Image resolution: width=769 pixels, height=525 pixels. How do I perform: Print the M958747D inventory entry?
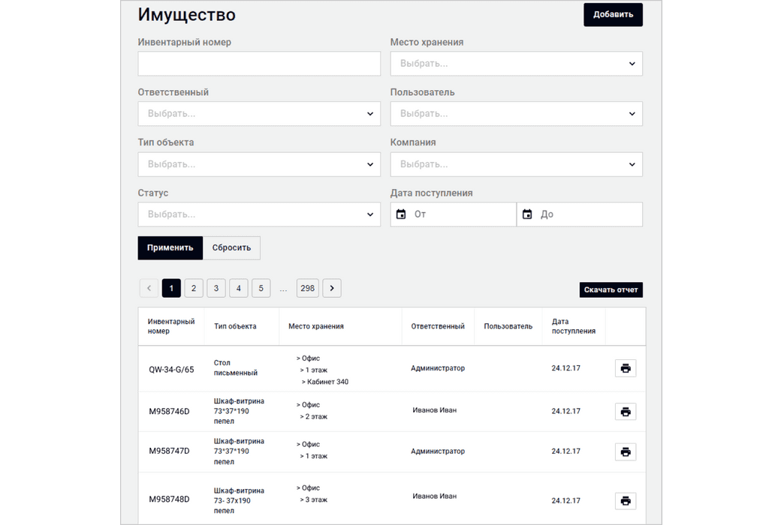point(626,451)
